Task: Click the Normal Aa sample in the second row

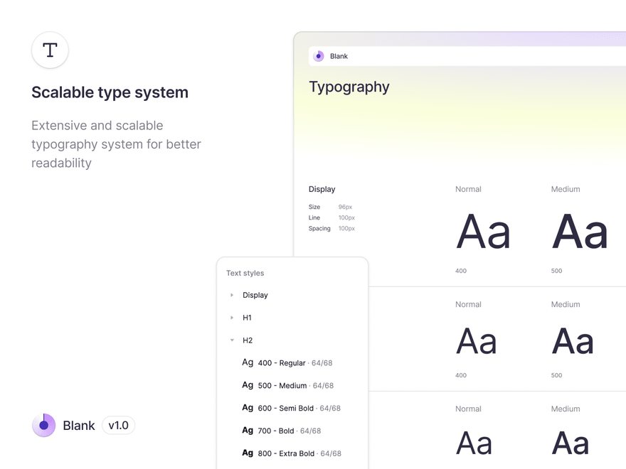Action: click(x=477, y=341)
